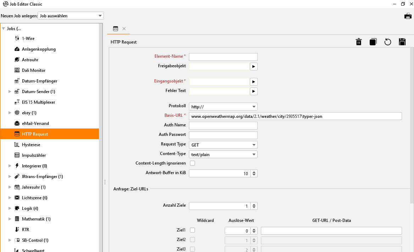Click the printer icon at top right
Screen dimensions: 414x252
pos(408,16)
